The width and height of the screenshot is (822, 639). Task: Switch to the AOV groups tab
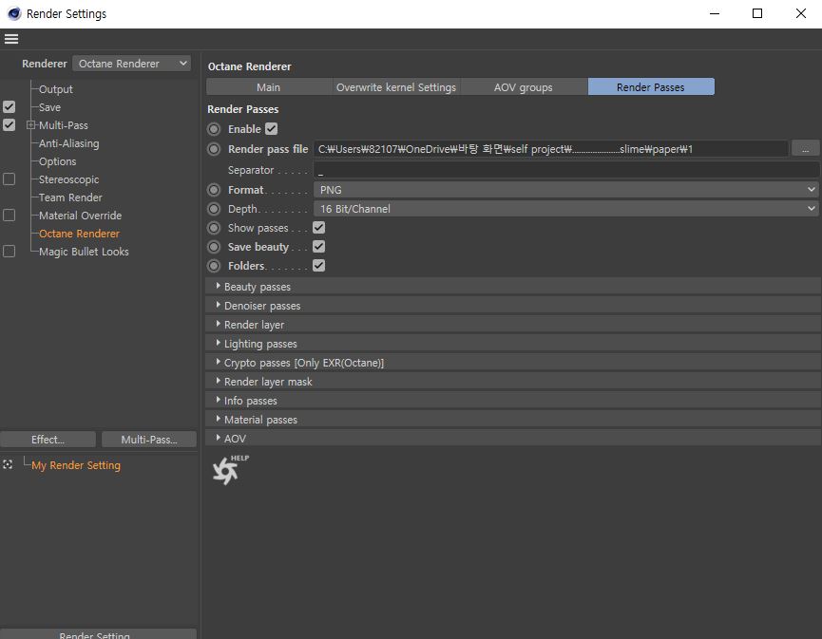[x=524, y=87]
